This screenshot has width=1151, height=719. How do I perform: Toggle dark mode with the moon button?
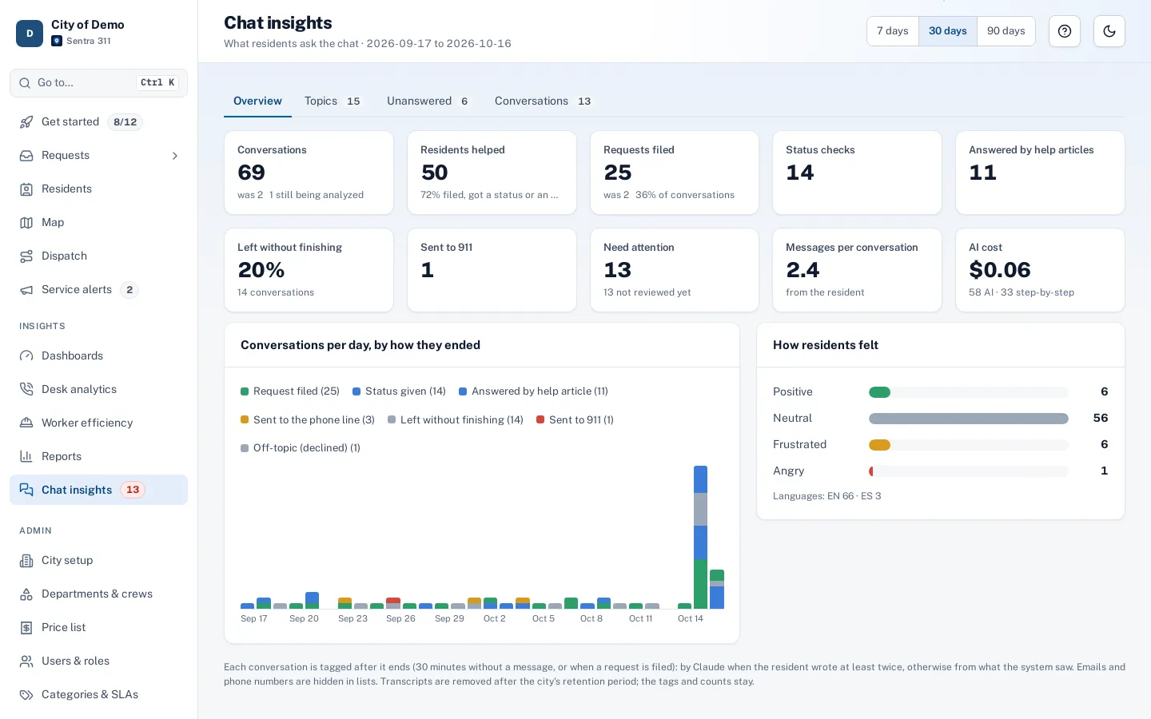(1109, 31)
